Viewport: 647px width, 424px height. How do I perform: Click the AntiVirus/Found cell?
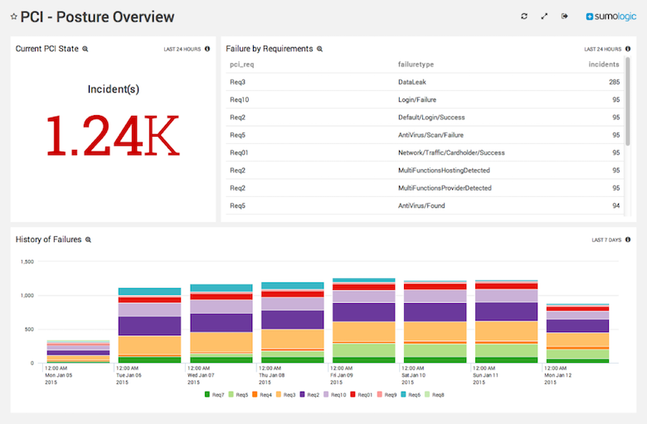(421, 205)
